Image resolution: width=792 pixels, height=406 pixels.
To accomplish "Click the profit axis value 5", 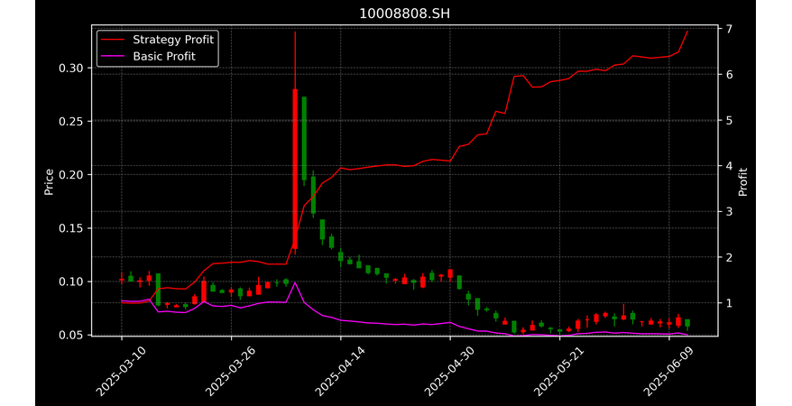I will [x=727, y=120].
